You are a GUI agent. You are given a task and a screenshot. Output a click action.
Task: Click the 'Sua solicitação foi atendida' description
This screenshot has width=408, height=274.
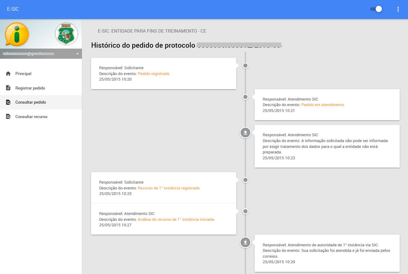326,253
